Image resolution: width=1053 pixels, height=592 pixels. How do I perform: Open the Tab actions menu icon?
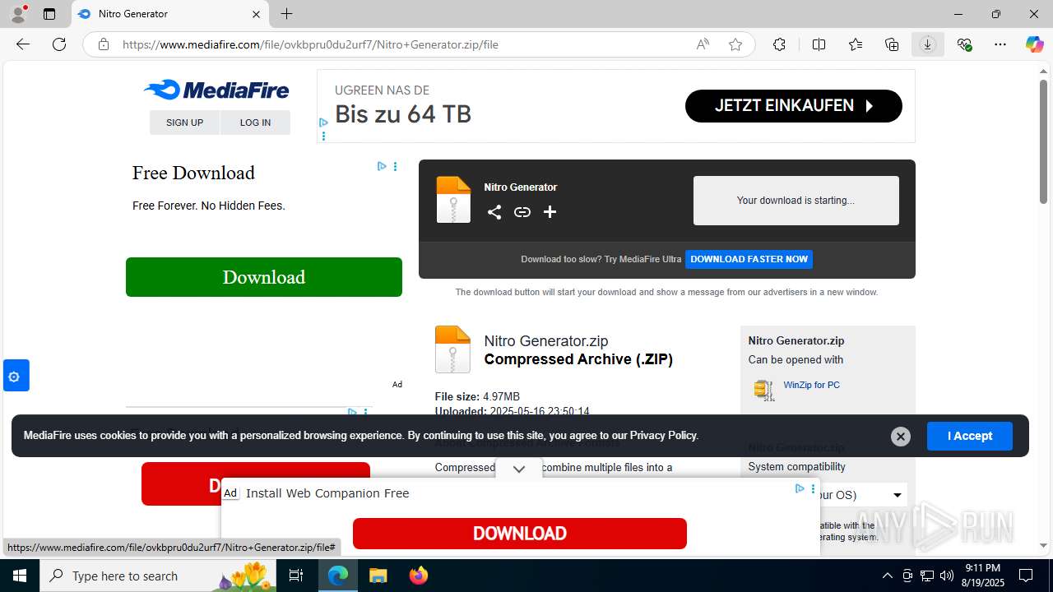49,14
